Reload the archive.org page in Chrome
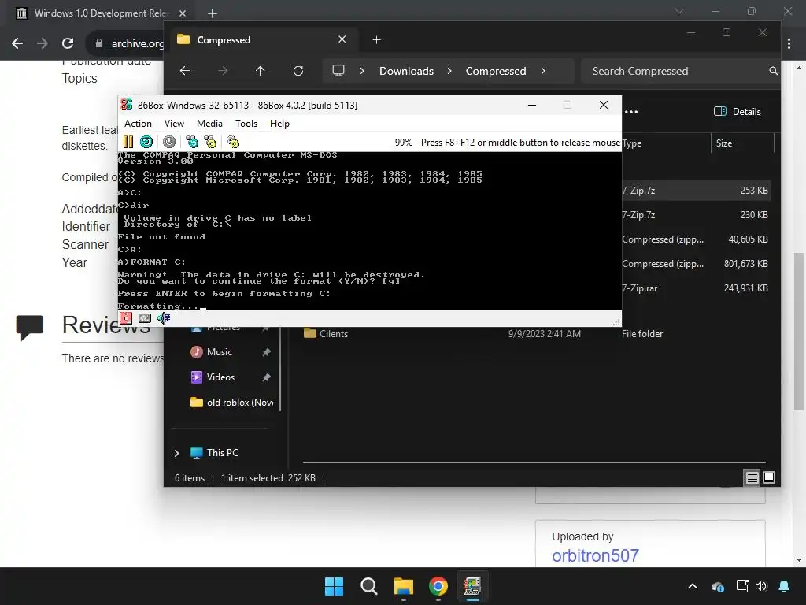Image resolution: width=806 pixels, height=605 pixels. point(68,43)
